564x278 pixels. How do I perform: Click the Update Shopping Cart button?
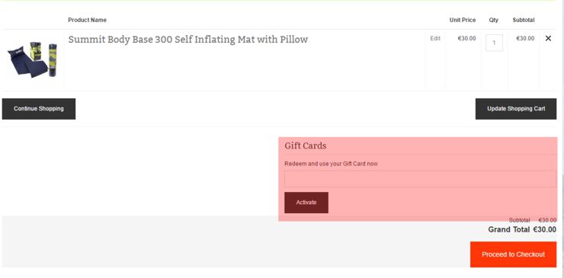(516, 109)
